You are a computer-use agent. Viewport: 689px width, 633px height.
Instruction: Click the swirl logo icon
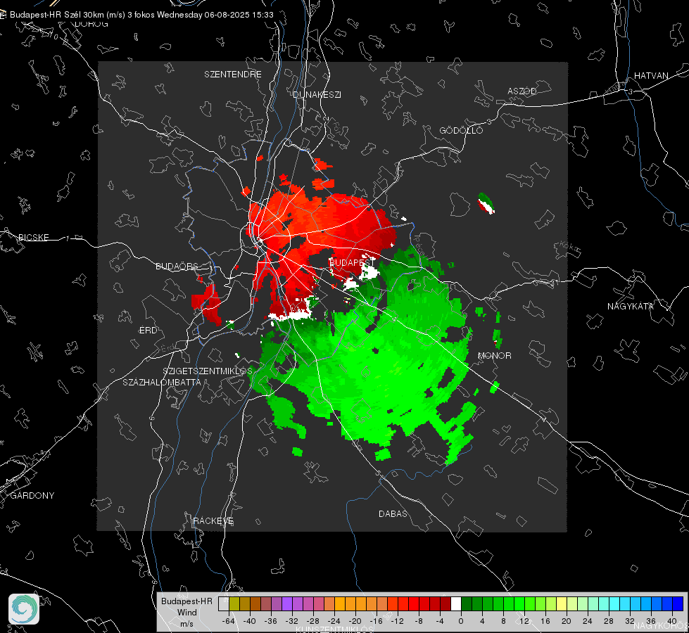(x=24, y=609)
